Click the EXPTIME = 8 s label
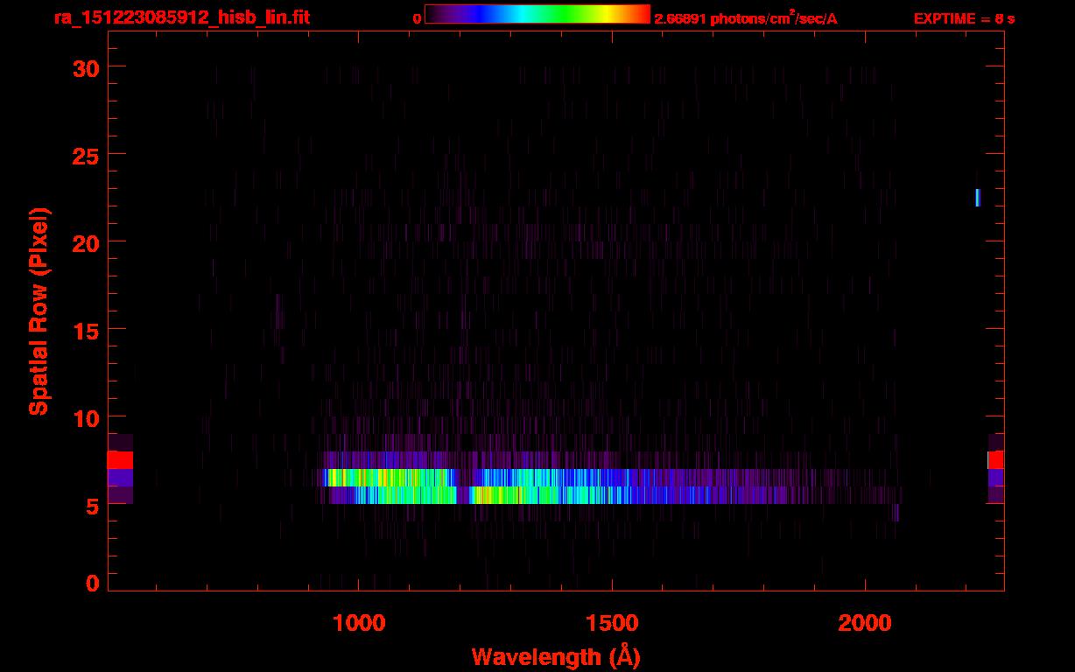Viewport: 1075px width, 672px height. pos(964,18)
